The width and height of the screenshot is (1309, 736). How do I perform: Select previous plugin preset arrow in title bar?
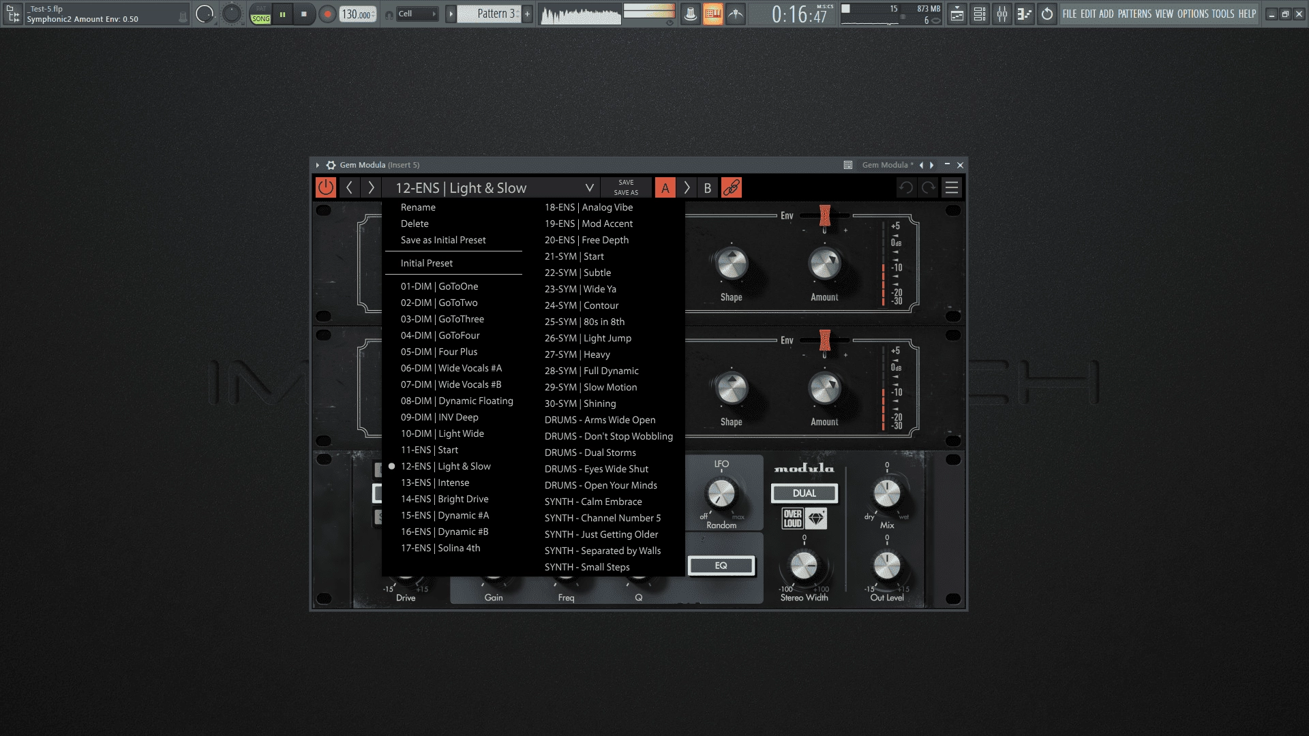click(x=921, y=165)
